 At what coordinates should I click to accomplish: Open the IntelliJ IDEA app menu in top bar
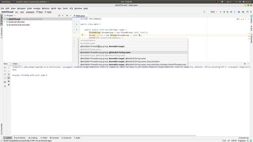click(31, 2)
